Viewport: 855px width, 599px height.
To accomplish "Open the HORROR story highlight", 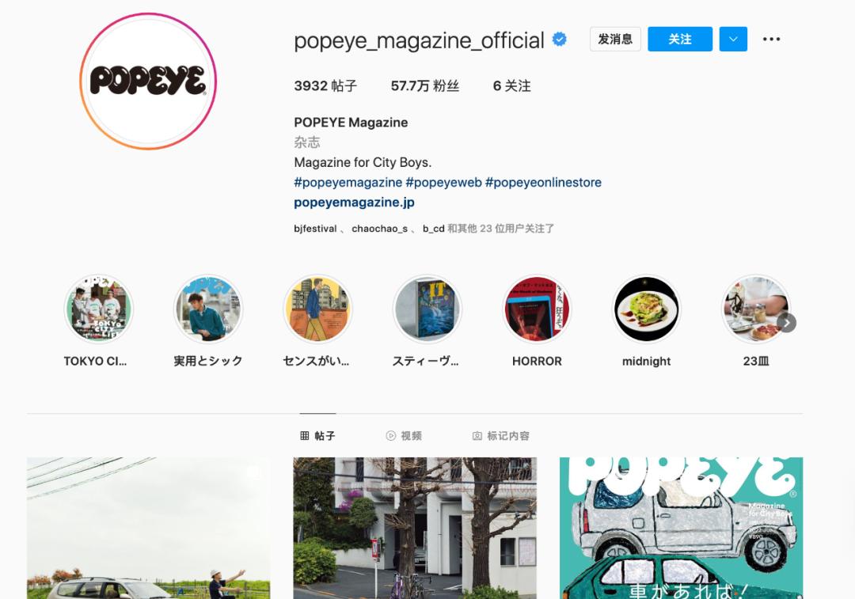I will [x=537, y=309].
